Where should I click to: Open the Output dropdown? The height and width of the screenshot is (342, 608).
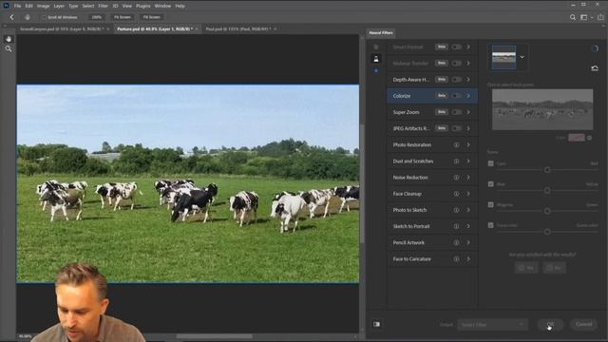[x=492, y=325]
